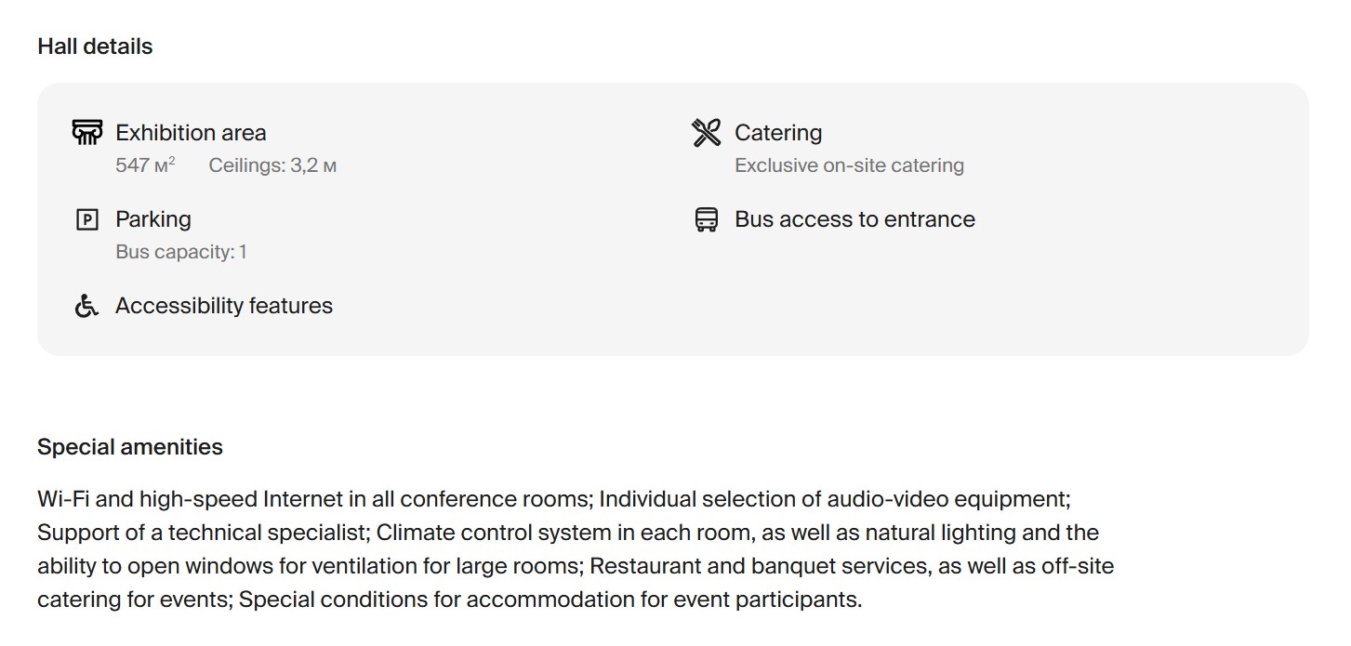
Task: Click the crossed utensils Catering icon
Action: [x=707, y=133]
